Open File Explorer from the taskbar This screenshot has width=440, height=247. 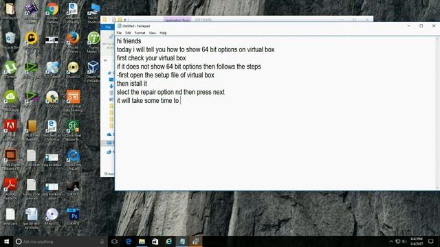tap(142, 242)
